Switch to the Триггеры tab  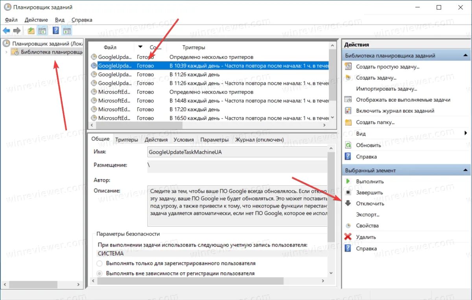tap(127, 140)
